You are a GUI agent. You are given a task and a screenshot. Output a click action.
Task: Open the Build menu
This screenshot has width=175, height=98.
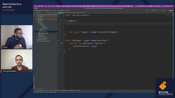coord(73,6)
